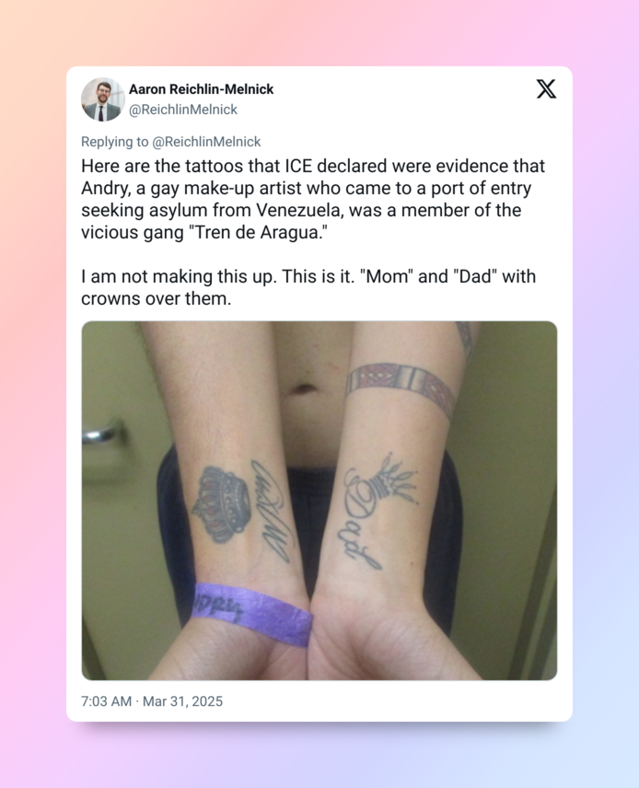Click the word Venezuela in the tweet
The image size is (639, 788).
tap(299, 210)
